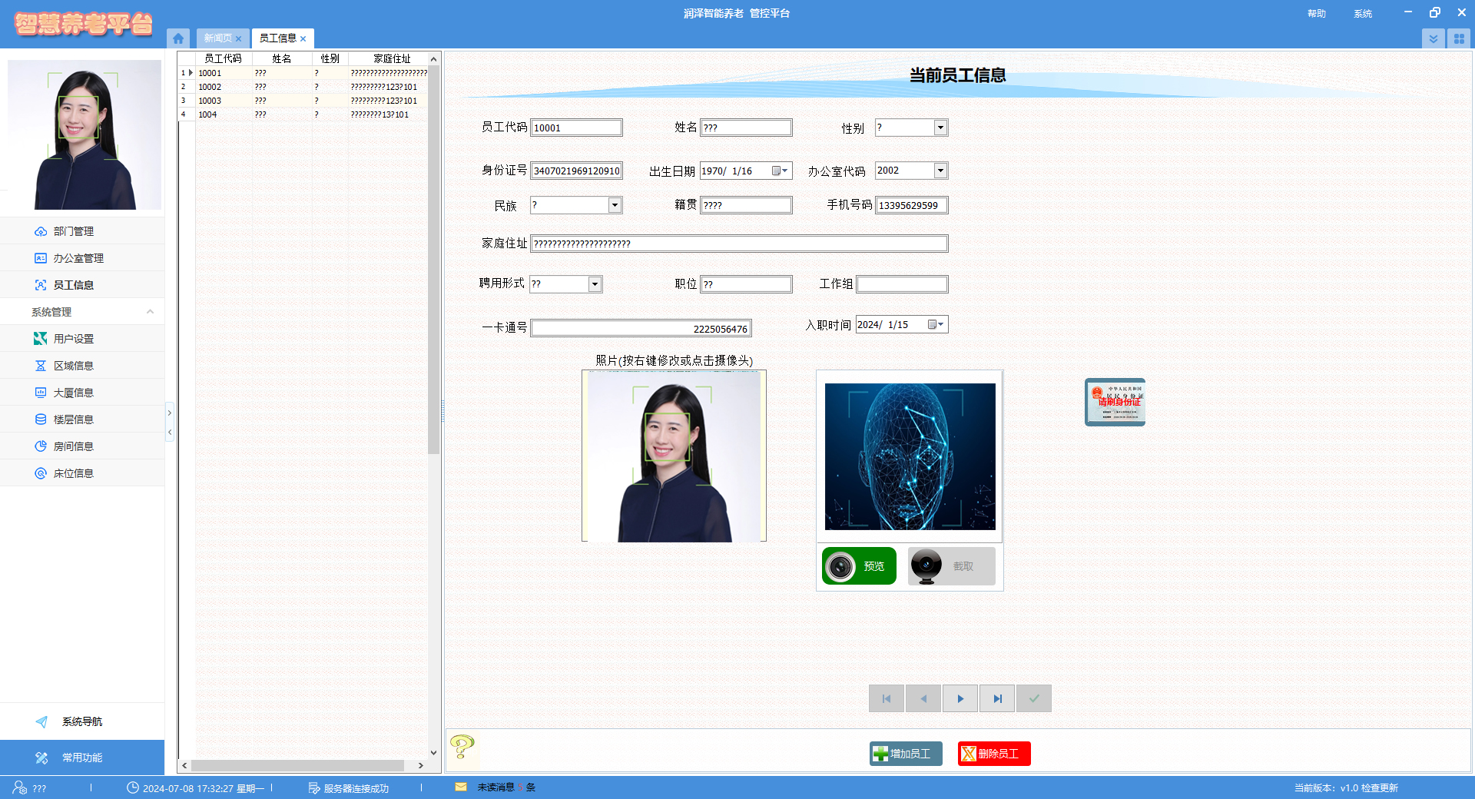The image size is (1475, 799).
Task: Click the ID card reader icon
Action: pos(1115,402)
